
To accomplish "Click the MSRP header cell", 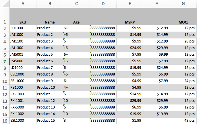I will click(130, 22).
